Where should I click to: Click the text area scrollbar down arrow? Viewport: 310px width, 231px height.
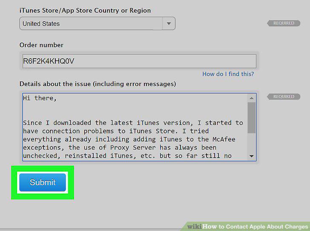coord(252,156)
